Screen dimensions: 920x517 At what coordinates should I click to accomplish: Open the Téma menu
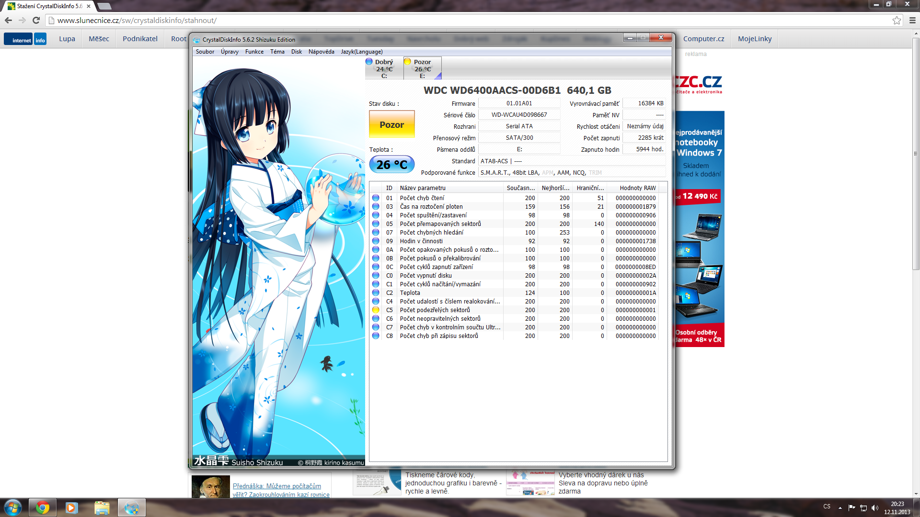pos(277,52)
